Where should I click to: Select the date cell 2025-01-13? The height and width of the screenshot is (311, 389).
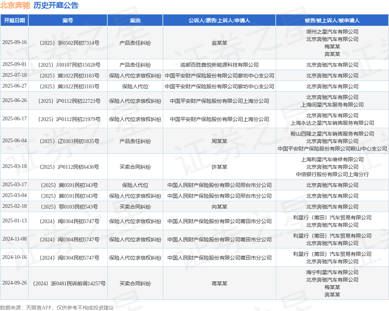[15, 221]
